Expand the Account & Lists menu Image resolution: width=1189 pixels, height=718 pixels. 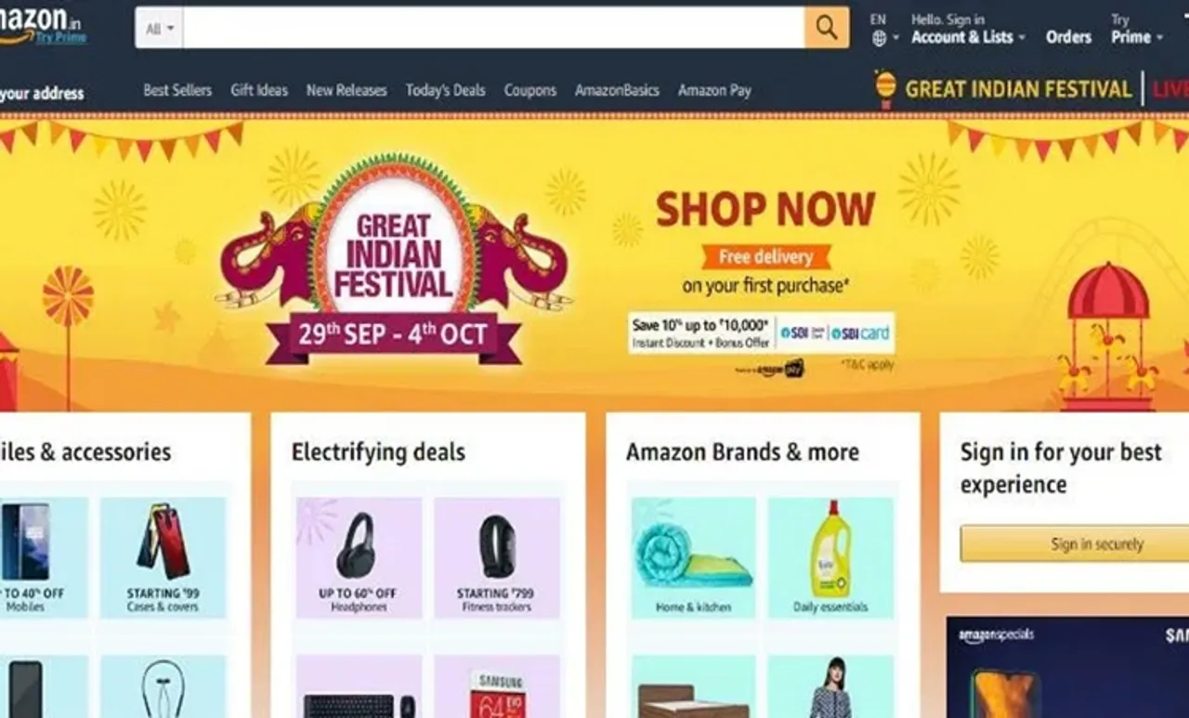coord(968,29)
